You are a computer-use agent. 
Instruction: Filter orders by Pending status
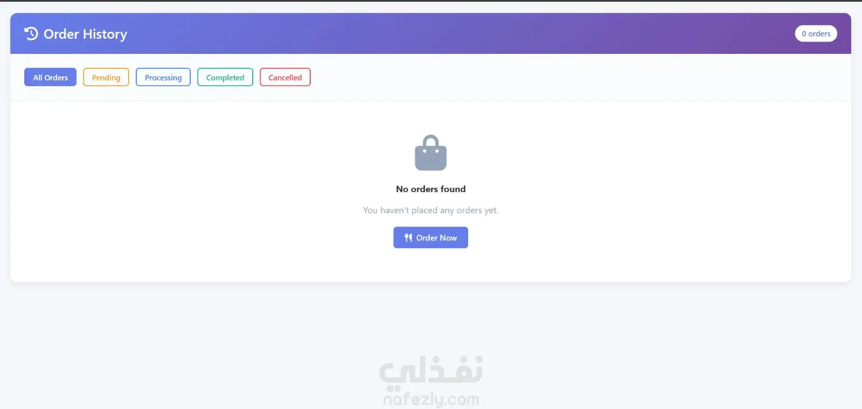pos(106,77)
